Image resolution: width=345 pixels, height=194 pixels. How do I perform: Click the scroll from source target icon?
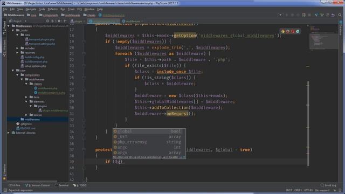47,21
